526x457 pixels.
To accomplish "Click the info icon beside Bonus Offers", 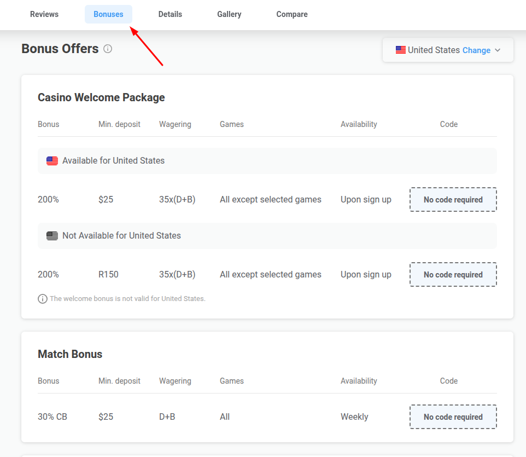I will click(108, 49).
